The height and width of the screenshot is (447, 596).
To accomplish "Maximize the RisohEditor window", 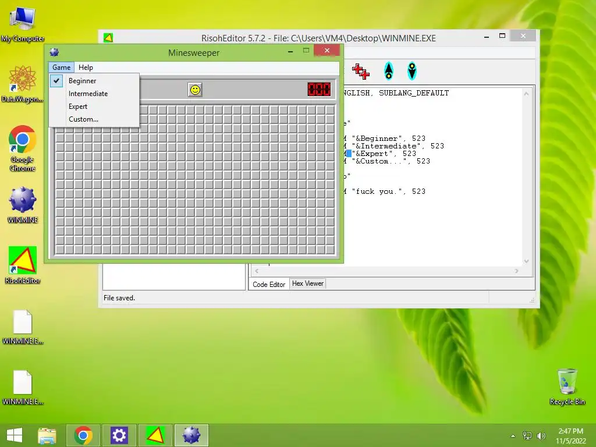I will 502,36.
